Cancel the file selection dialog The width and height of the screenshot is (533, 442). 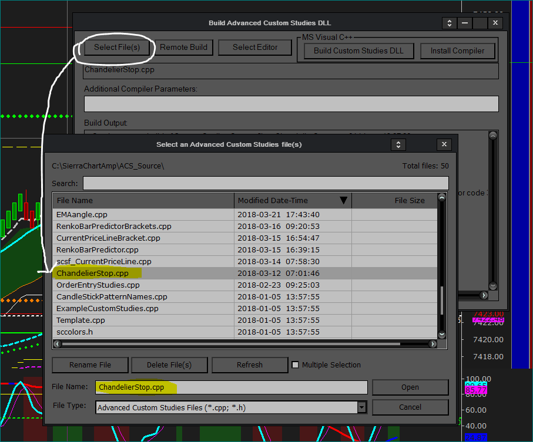[410, 407]
